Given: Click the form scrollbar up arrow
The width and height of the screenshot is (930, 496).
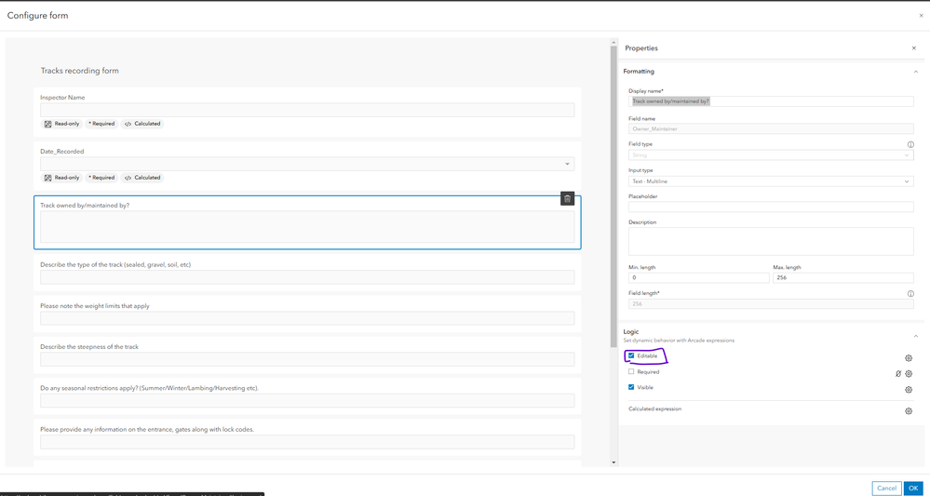Looking at the screenshot, I should [x=613, y=42].
